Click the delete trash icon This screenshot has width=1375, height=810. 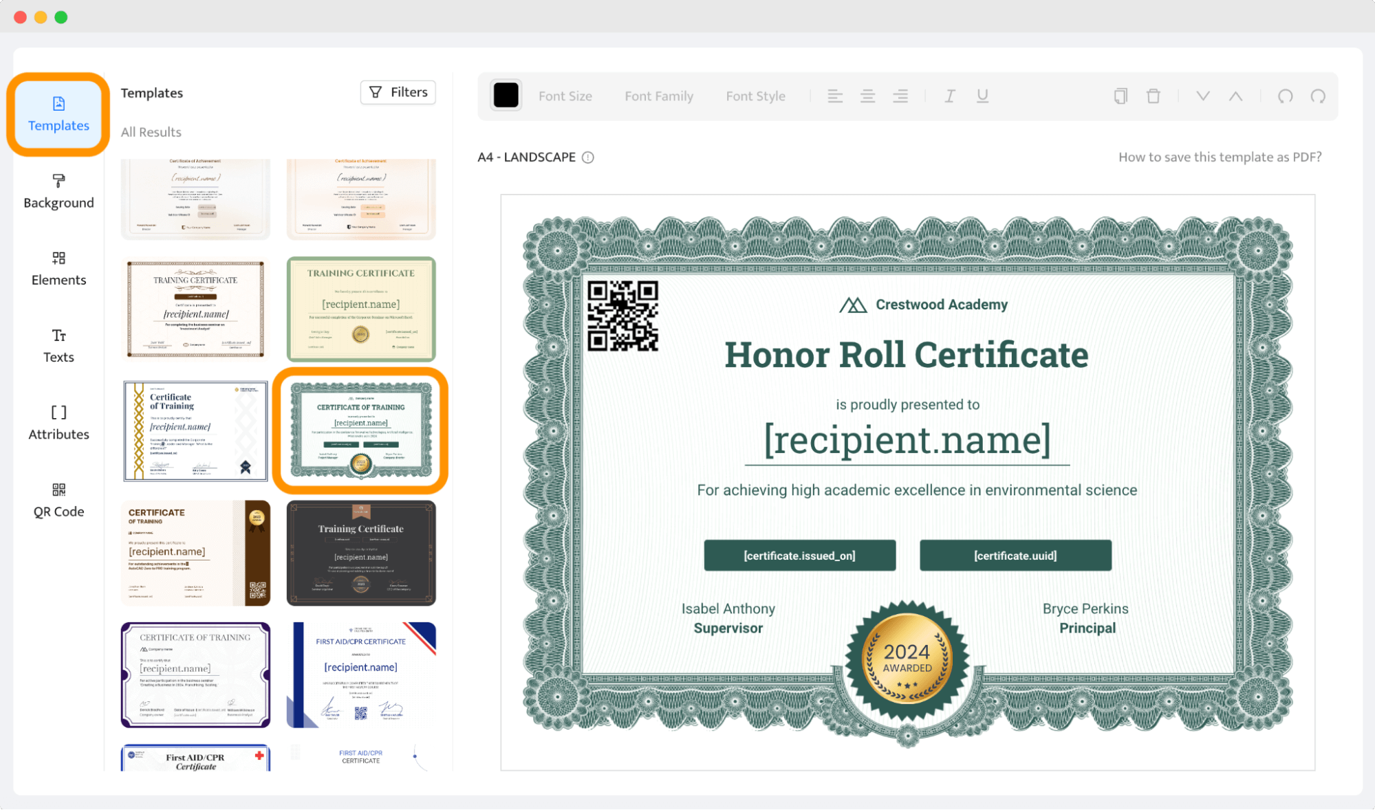coord(1154,96)
